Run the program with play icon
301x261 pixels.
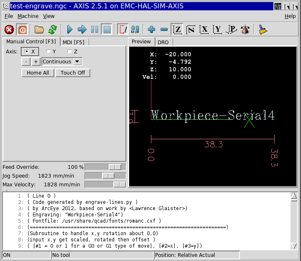[70, 30]
